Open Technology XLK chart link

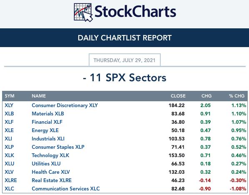point(50,155)
